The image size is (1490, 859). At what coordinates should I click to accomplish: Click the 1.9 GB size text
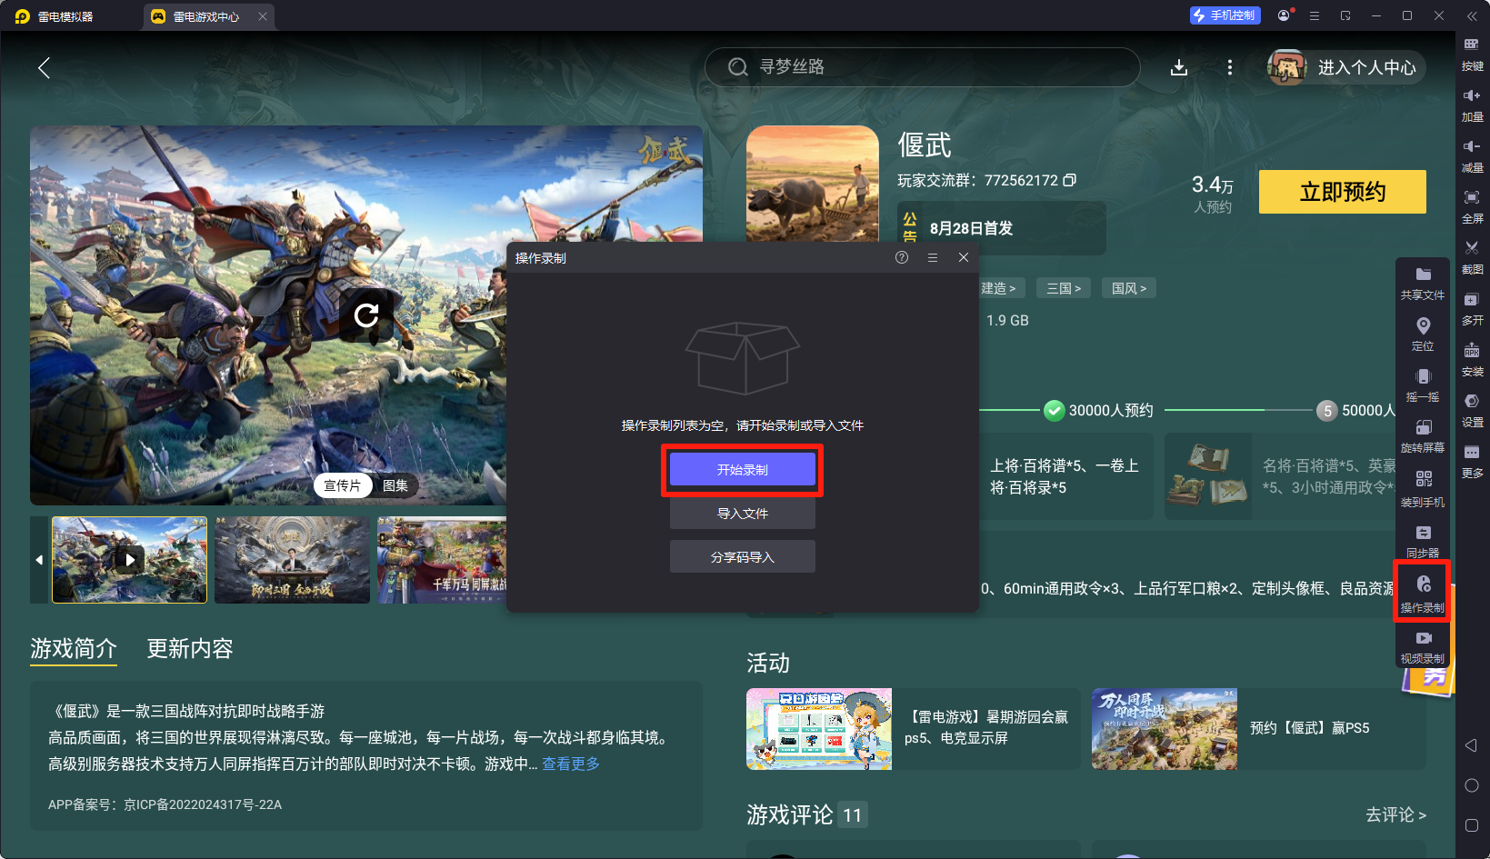1007,321
